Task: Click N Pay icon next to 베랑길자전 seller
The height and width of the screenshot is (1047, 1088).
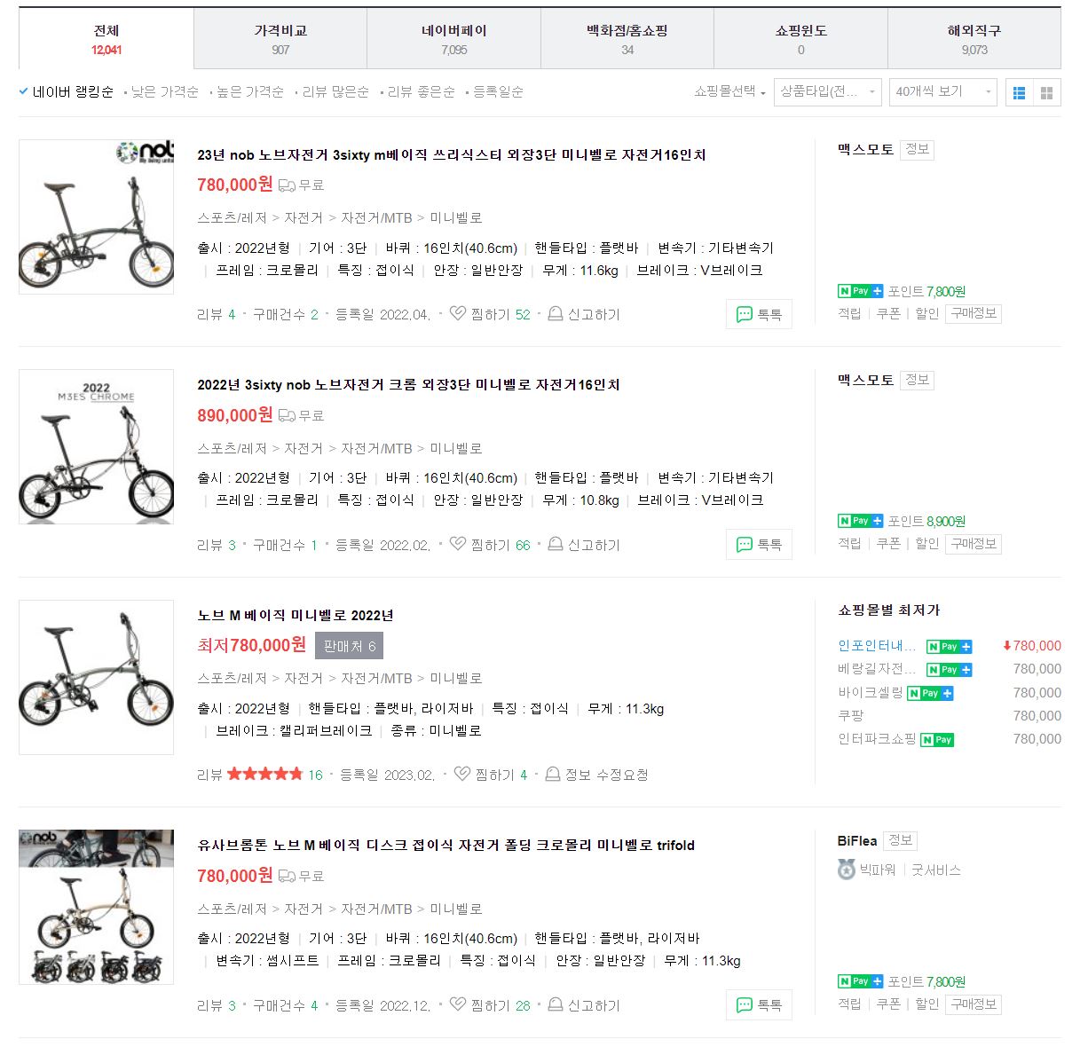Action: 949,670
